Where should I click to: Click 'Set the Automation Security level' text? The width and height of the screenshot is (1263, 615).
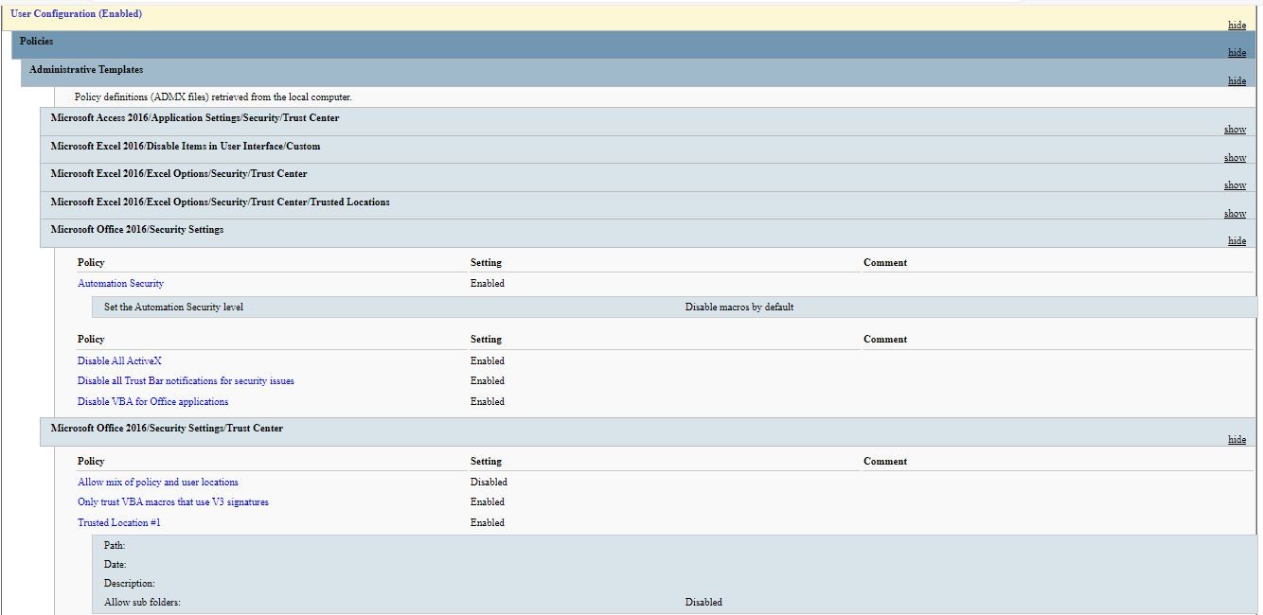173,307
